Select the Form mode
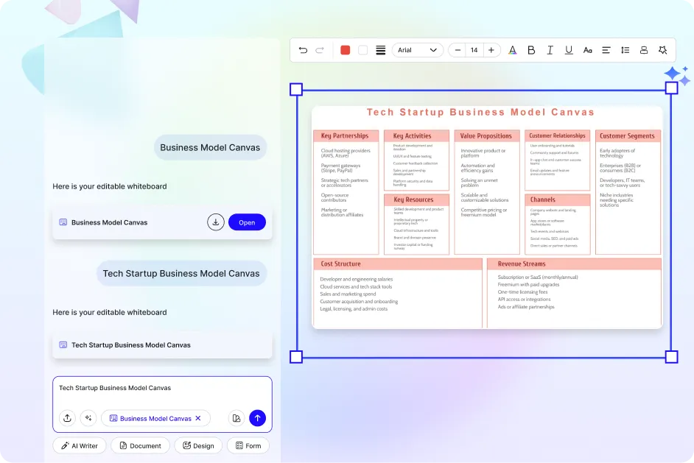Image resolution: width=694 pixels, height=463 pixels. (x=248, y=445)
